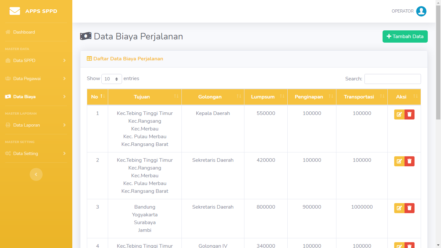Collapse the sidebar with round arrow button

tap(36, 174)
